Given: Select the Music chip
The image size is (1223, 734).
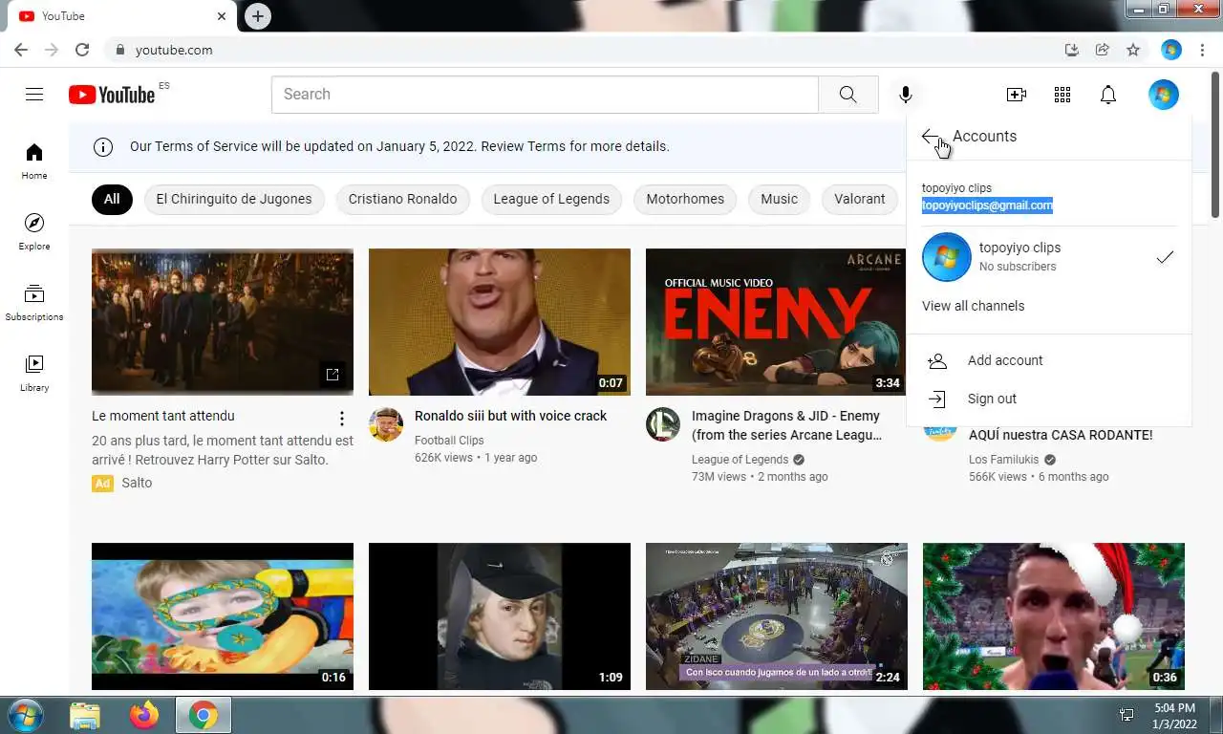Looking at the screenshot, I should [x=779, y=199].
